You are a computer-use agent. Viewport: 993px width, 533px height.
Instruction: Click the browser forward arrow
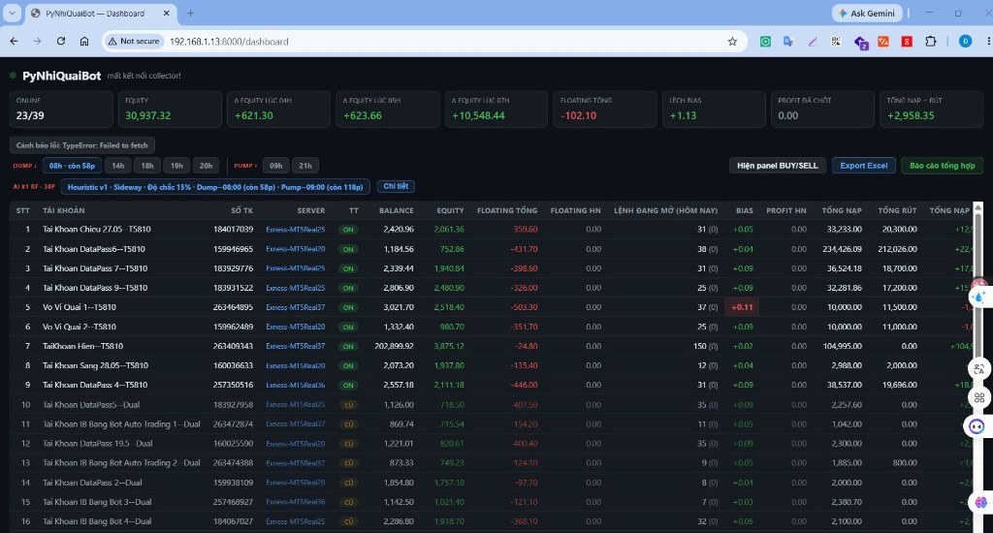pos(38,41)
